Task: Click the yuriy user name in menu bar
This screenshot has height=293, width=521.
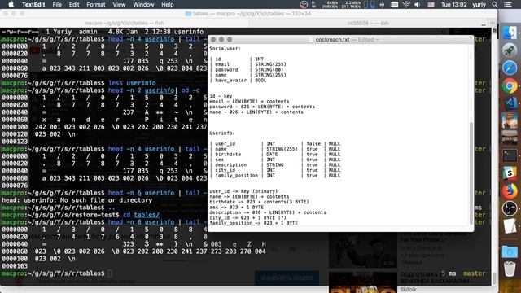Action: [479, 4]
